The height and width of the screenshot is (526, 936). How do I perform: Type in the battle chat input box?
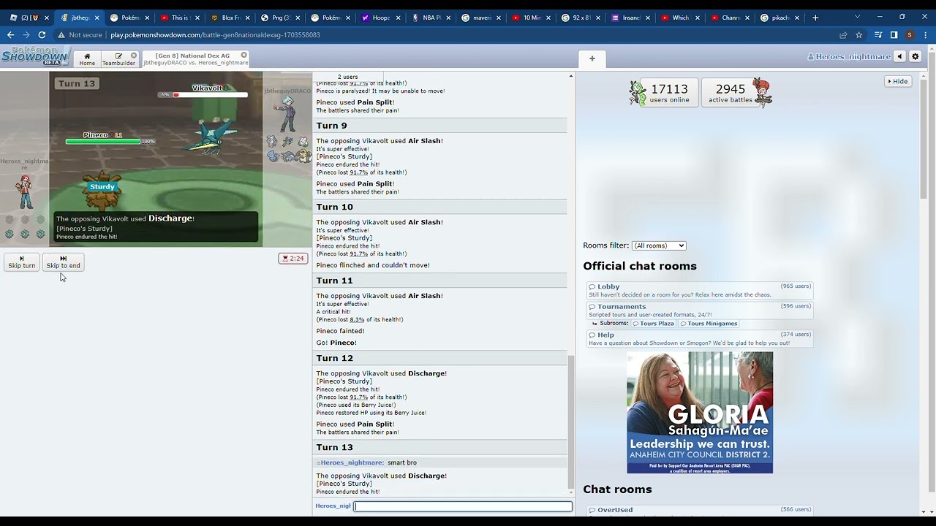(463, 506)
